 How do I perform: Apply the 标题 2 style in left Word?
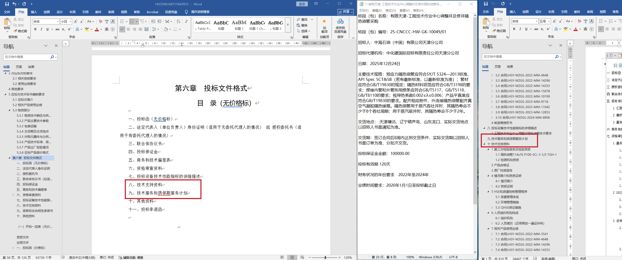coord(275,25)
